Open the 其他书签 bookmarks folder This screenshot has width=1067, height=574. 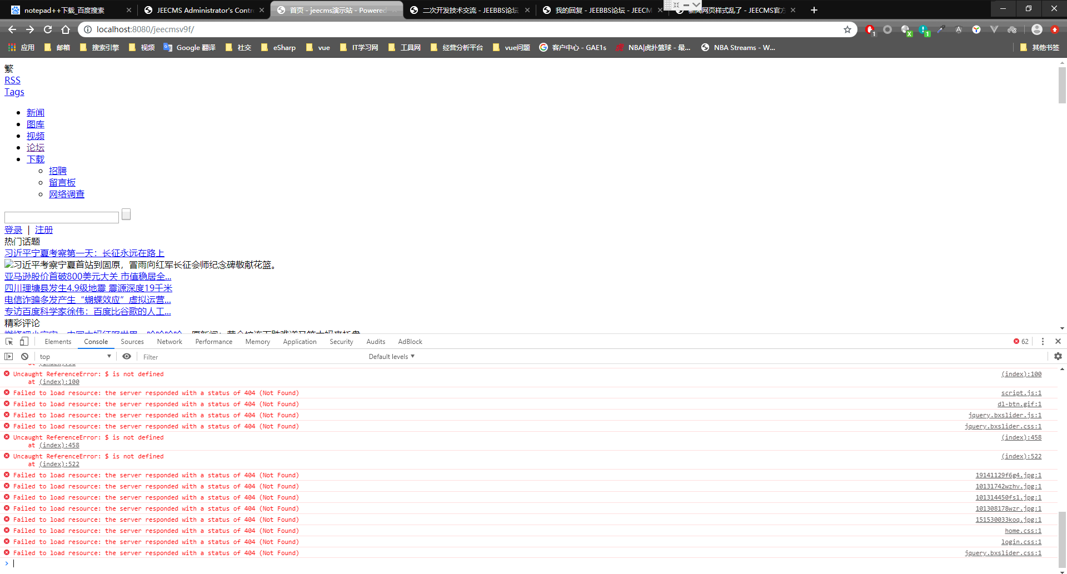click(1040, 48)
